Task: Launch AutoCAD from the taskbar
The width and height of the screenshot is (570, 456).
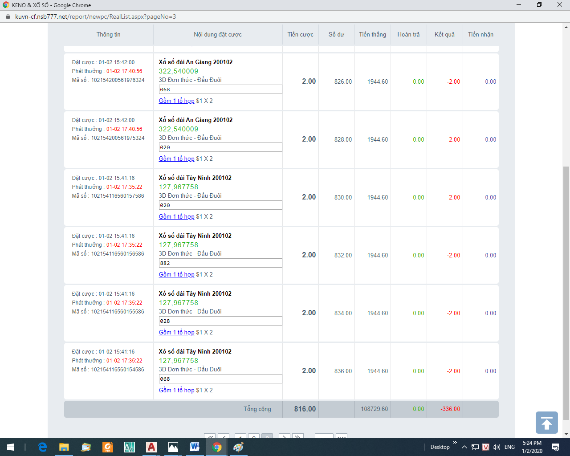Action: pyautogui.click(x=151, y=447)
